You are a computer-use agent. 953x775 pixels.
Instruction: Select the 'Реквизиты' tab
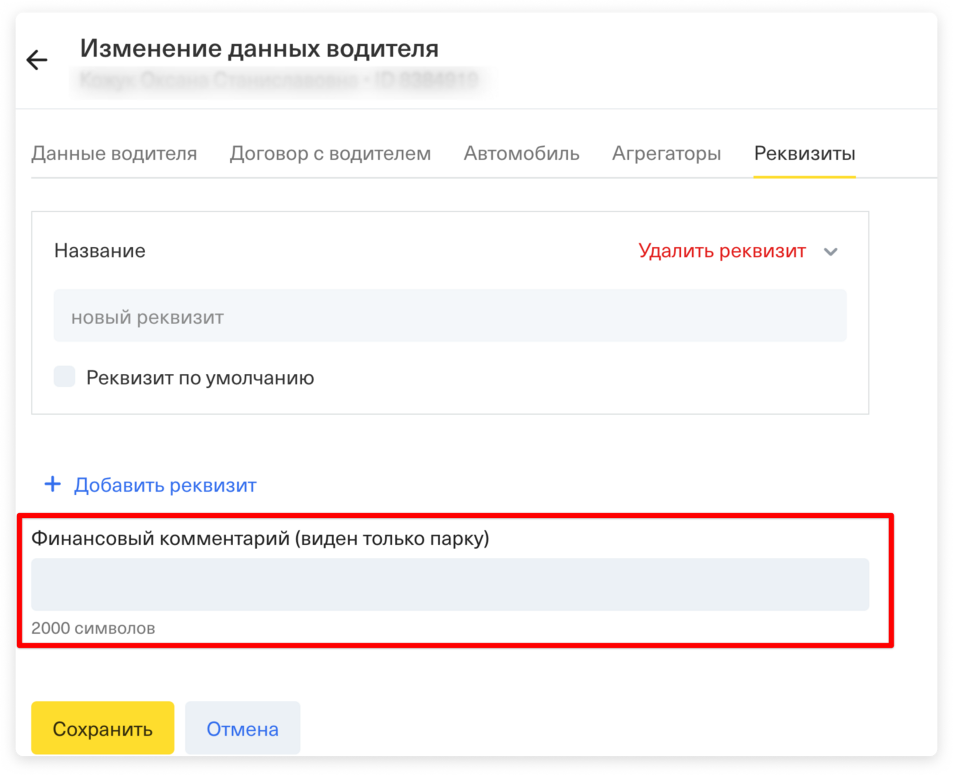804,153
